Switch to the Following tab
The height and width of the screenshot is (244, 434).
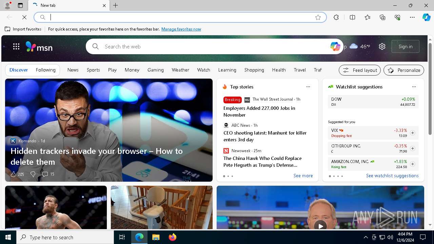[45, 70]
